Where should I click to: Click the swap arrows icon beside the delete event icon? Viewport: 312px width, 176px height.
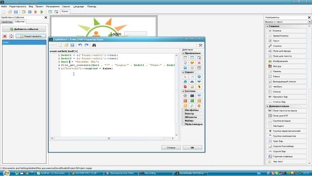coord(11,36)
